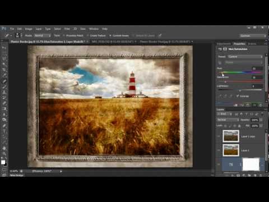Select the Eraser tool
Viewport: 269px width, 202px height.
coord(4,103)
